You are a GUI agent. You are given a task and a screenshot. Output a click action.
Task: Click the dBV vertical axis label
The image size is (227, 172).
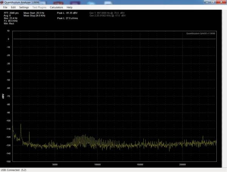(3, 96)
